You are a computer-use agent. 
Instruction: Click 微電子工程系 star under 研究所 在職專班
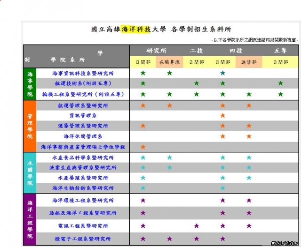pyautogui.click(x=169, y=239)
